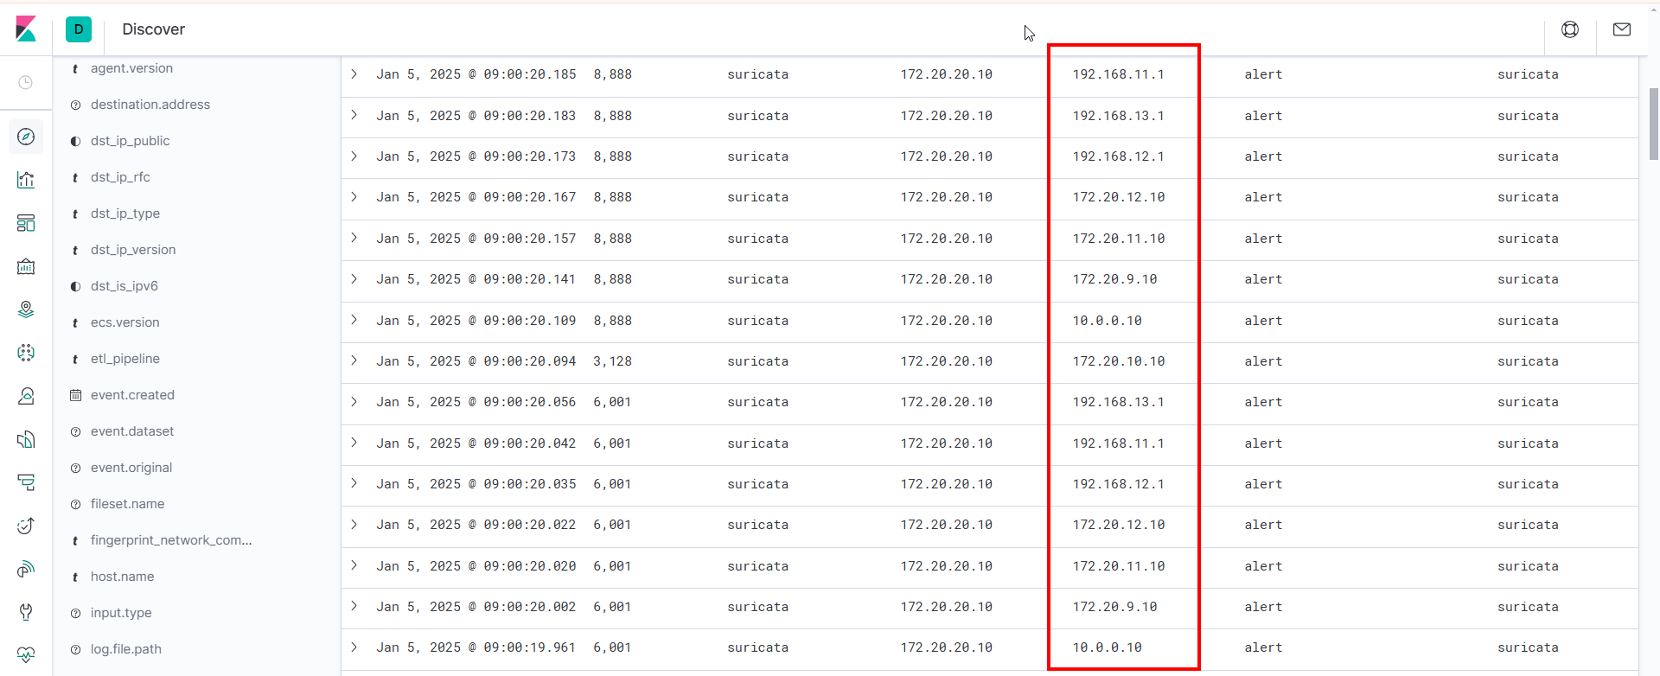Image resolution: width=1660 pixels, height=676 pixels.
Task: Open the Dashboard app icon
Action: [26, 223]
